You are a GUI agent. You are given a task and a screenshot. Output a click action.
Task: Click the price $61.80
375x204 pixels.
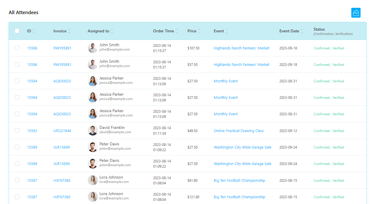point(193,181)
